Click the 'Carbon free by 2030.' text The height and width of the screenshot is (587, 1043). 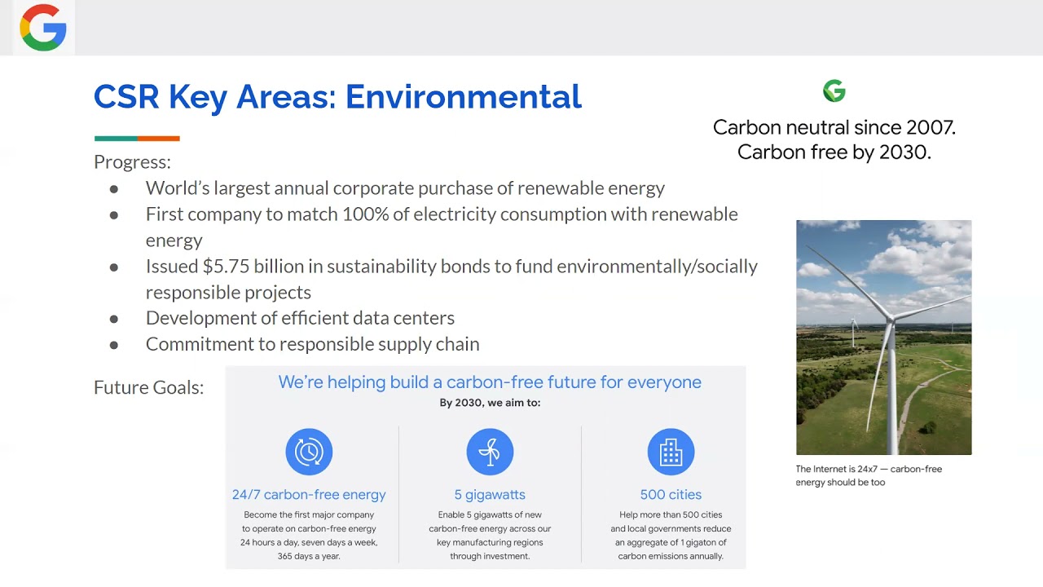(x=834, y=152)
